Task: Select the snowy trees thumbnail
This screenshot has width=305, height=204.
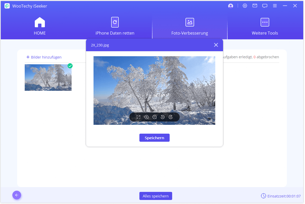Action: [48, 77]
